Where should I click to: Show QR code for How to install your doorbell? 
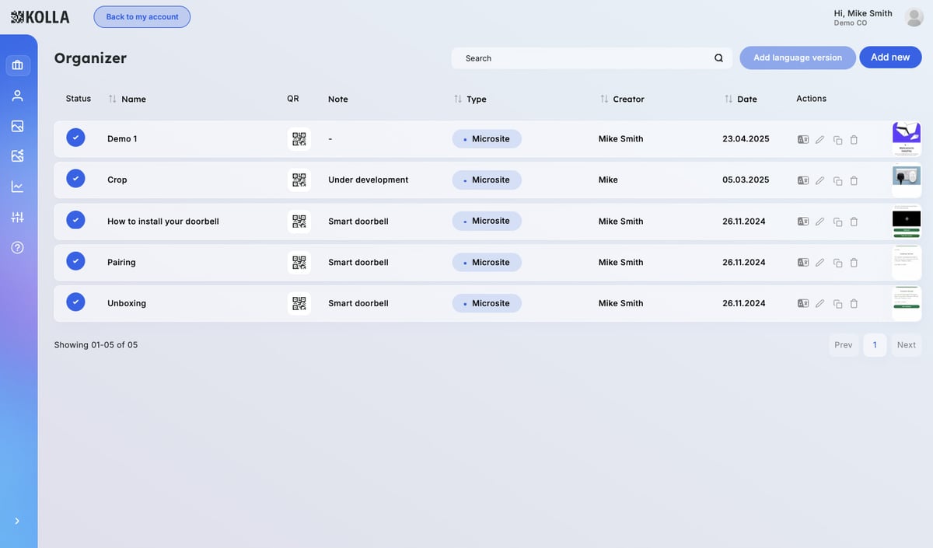[x=299, y=222]
